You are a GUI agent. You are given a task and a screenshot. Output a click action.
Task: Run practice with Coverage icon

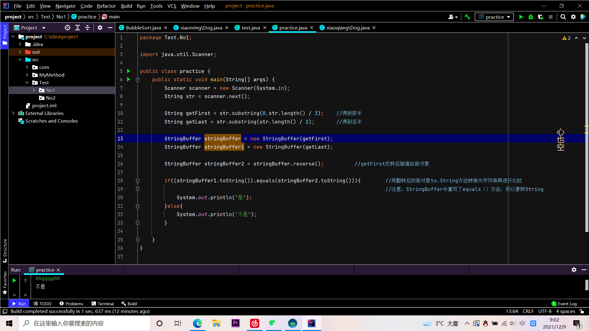[x=541, y=17]
